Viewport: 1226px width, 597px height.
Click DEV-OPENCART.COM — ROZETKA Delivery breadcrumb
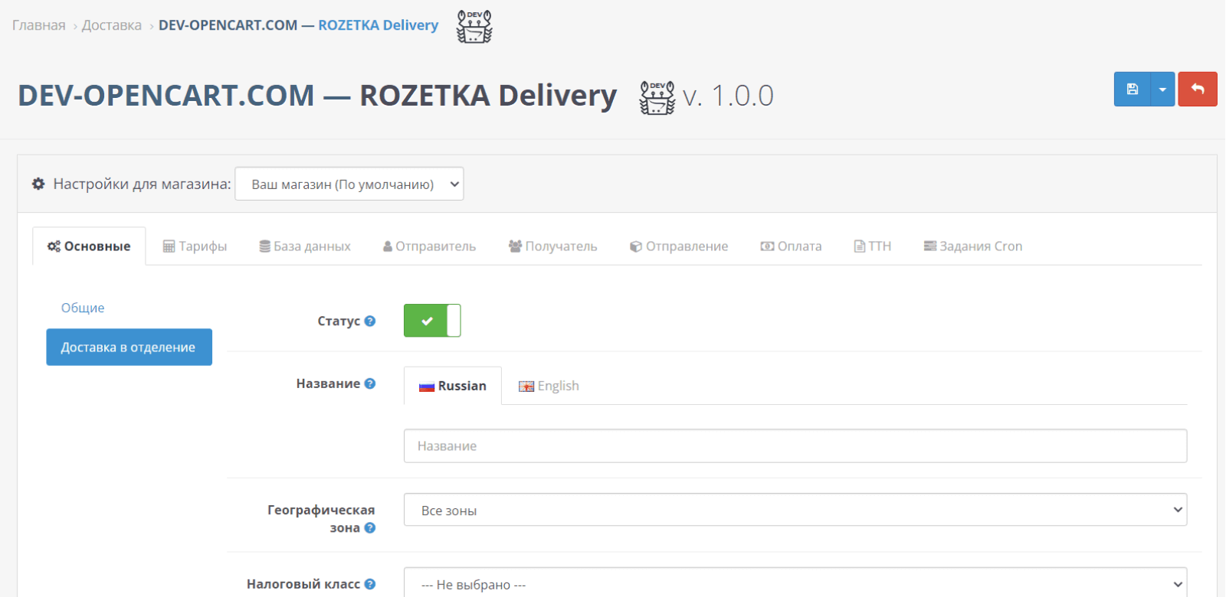coord(299,25)
